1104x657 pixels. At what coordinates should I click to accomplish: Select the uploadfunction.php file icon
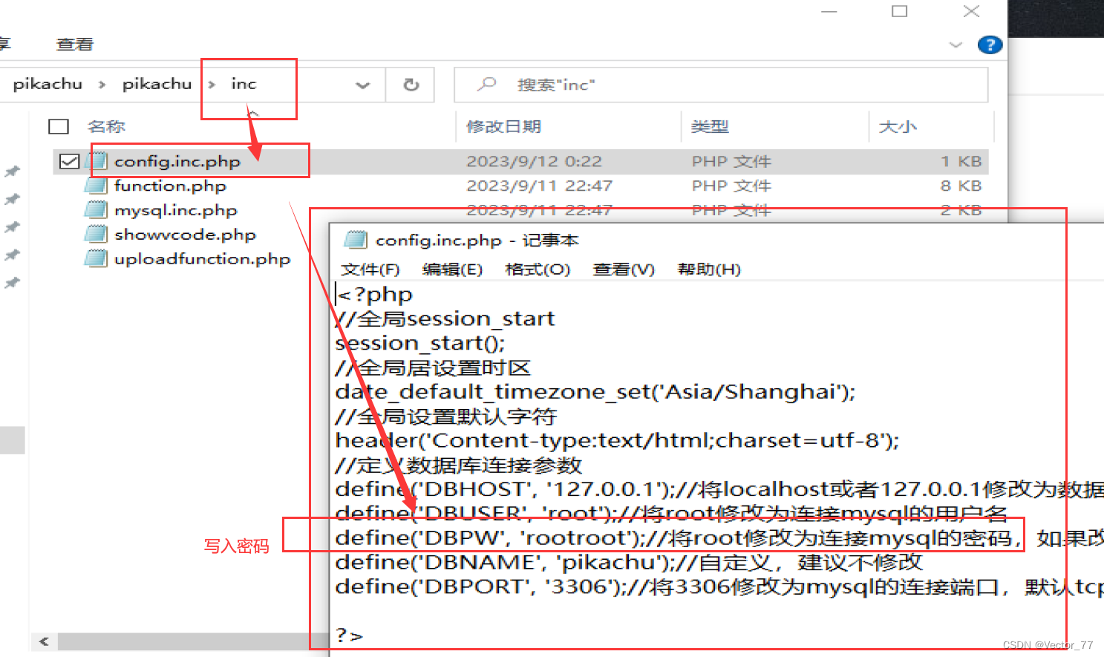tap(97, 258)
